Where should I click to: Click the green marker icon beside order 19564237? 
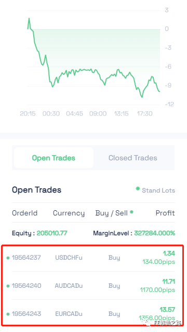click(8, 258)
